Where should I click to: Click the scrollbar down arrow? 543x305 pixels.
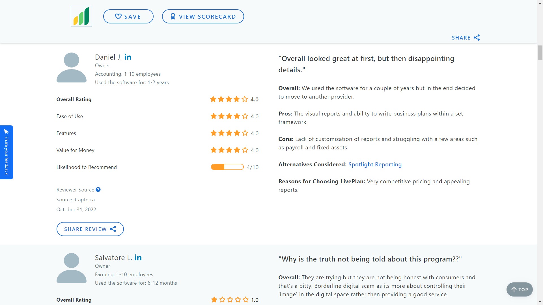coord(540,302)
